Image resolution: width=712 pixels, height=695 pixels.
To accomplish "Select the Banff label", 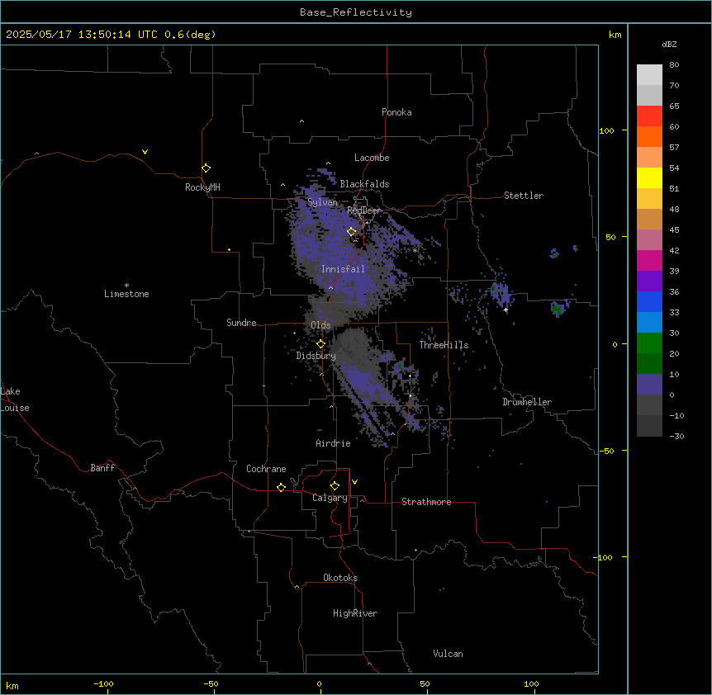I will pyautogui.click(x=102, y=468).
